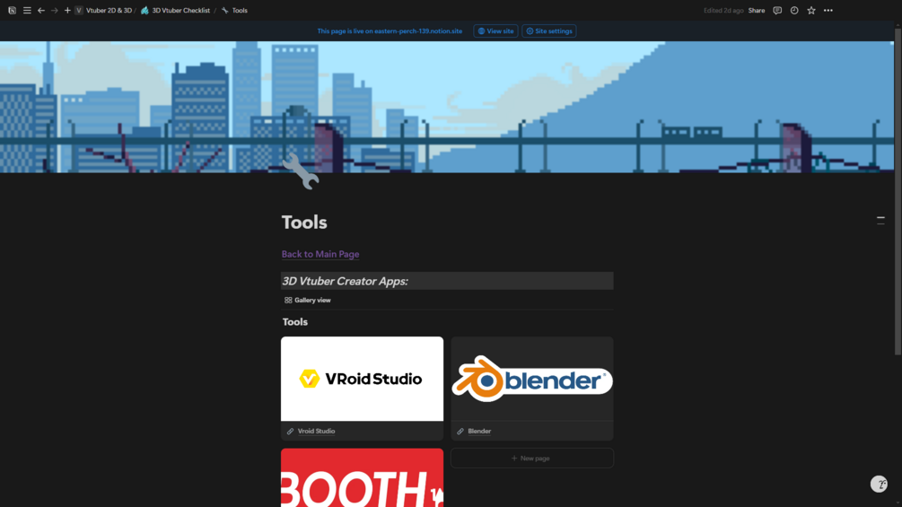Go back with the left arrow
902x507 pixels.
pyautogui.click(x=41, y=11)
